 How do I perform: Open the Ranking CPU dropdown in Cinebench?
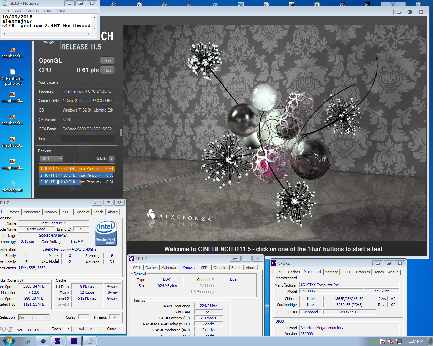coord(51,159)
